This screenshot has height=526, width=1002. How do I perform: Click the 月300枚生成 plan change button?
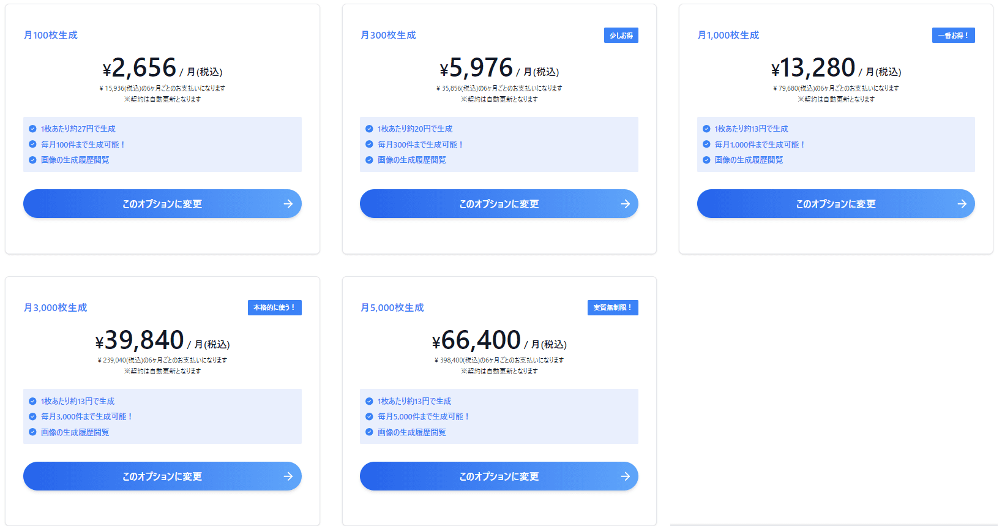499,204
